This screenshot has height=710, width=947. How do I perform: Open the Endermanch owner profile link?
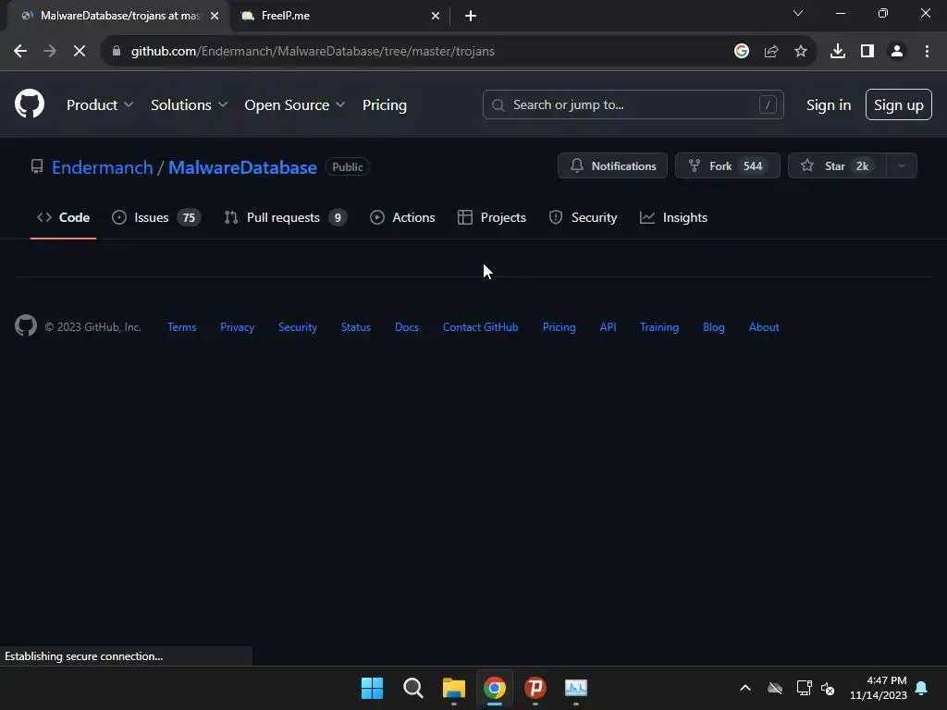pyautogui.click(x=102, y=167)
